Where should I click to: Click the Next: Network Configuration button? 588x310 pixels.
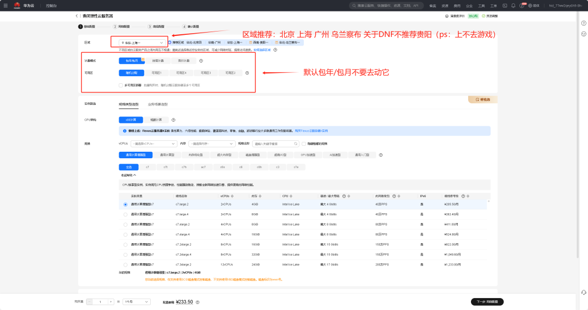pyautogui.click(x=487, y=302)
